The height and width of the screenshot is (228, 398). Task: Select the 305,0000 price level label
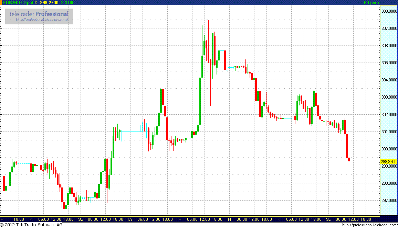pos(389,63)
